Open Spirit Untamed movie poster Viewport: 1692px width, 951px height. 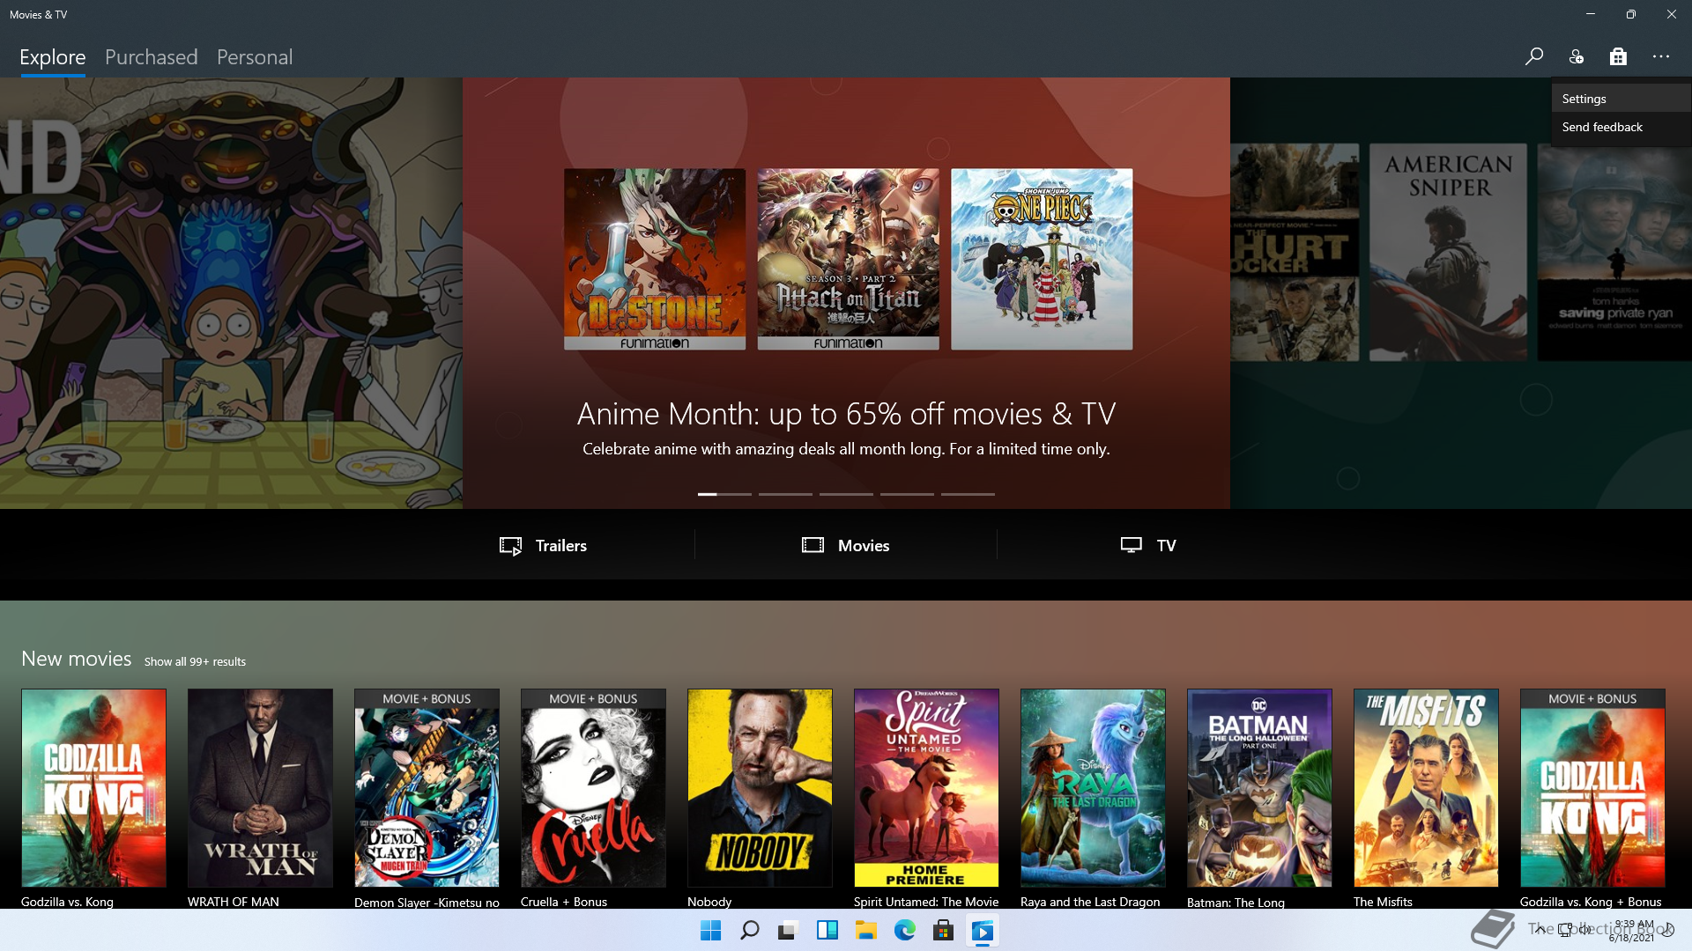click(x=926, y=787)
